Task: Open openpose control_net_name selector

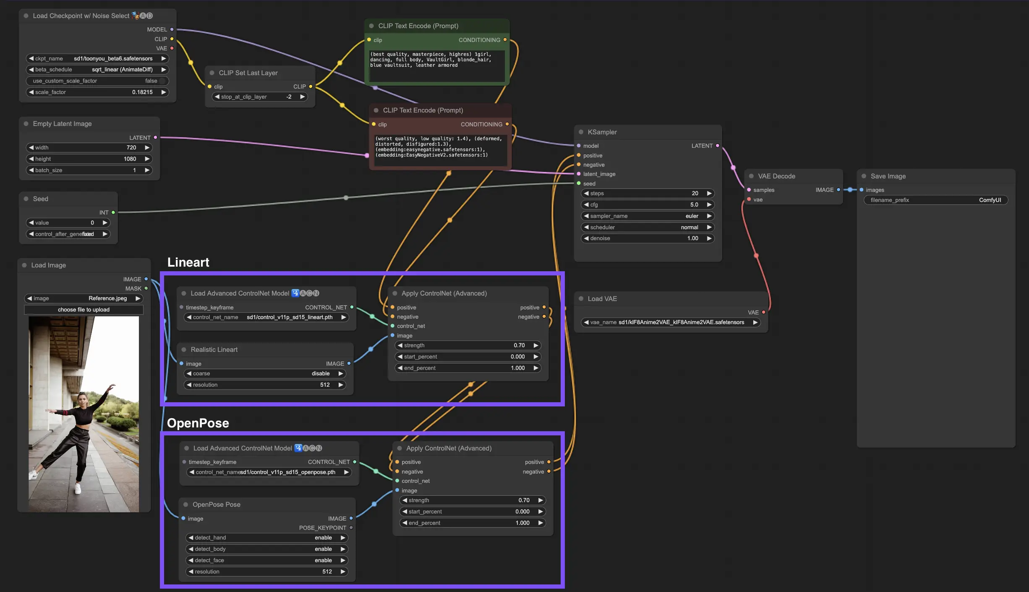Action: click(x=269, y=472)
